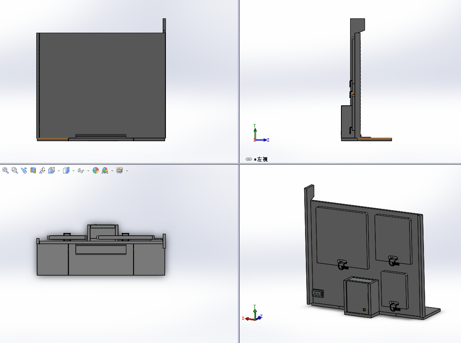
Task: Click the Hide/Show Items glasses icon
Action: [81, 170]
